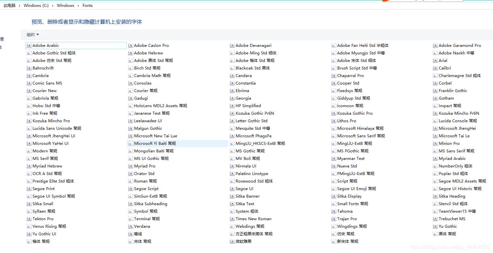Click Malgun Gothic font name
The width and height of the screenshot is (493, 253).
coord(148,128)
